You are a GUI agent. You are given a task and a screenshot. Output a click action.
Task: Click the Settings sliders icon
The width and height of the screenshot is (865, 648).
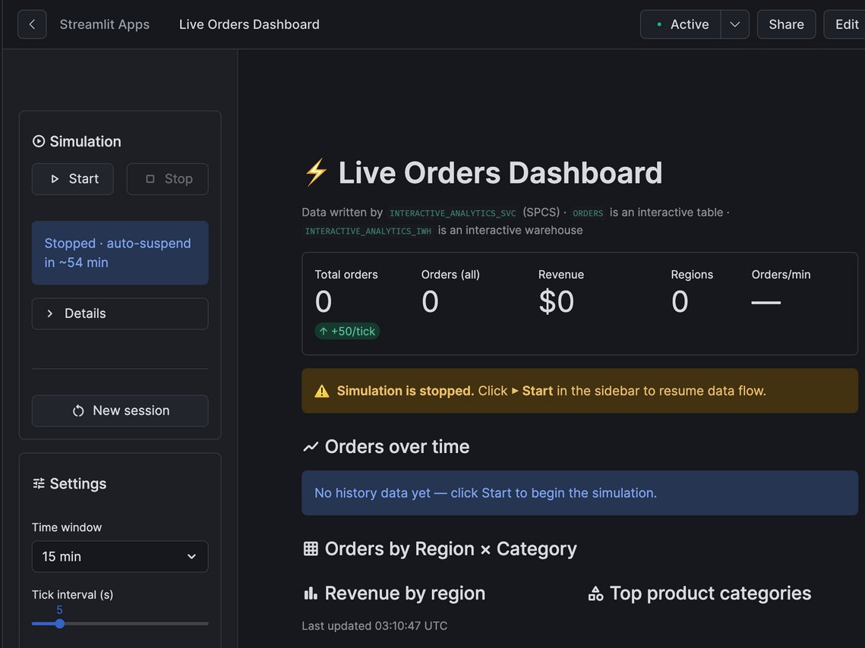point(39,484)
